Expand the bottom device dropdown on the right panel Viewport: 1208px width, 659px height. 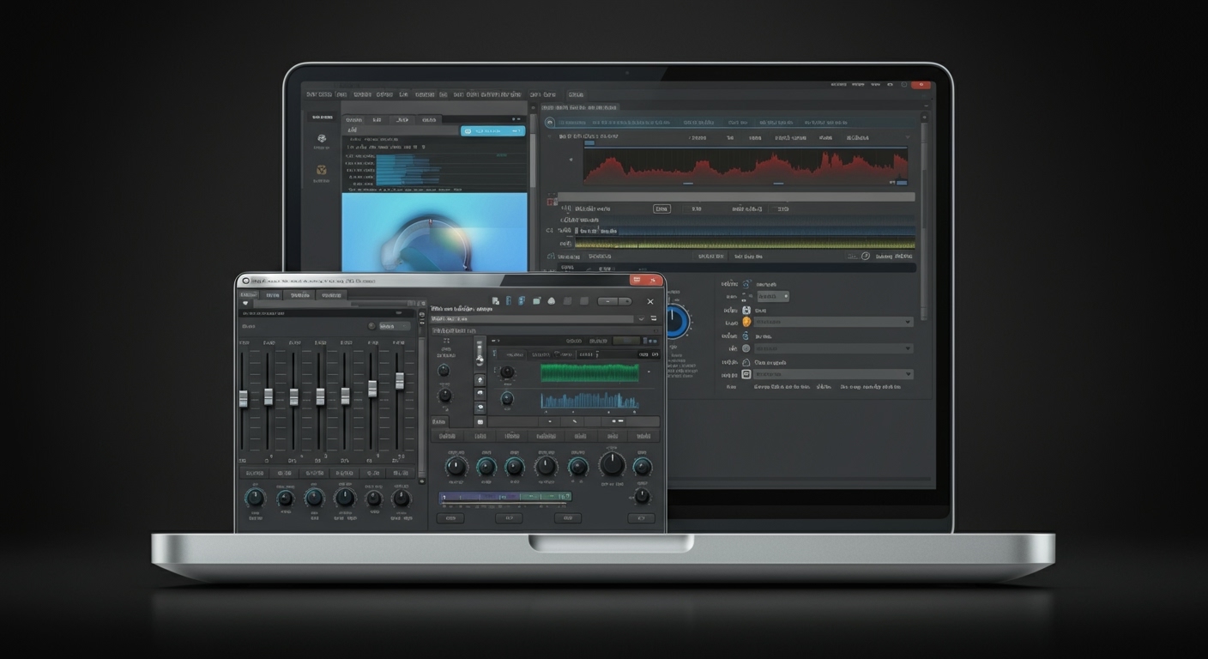834,374
